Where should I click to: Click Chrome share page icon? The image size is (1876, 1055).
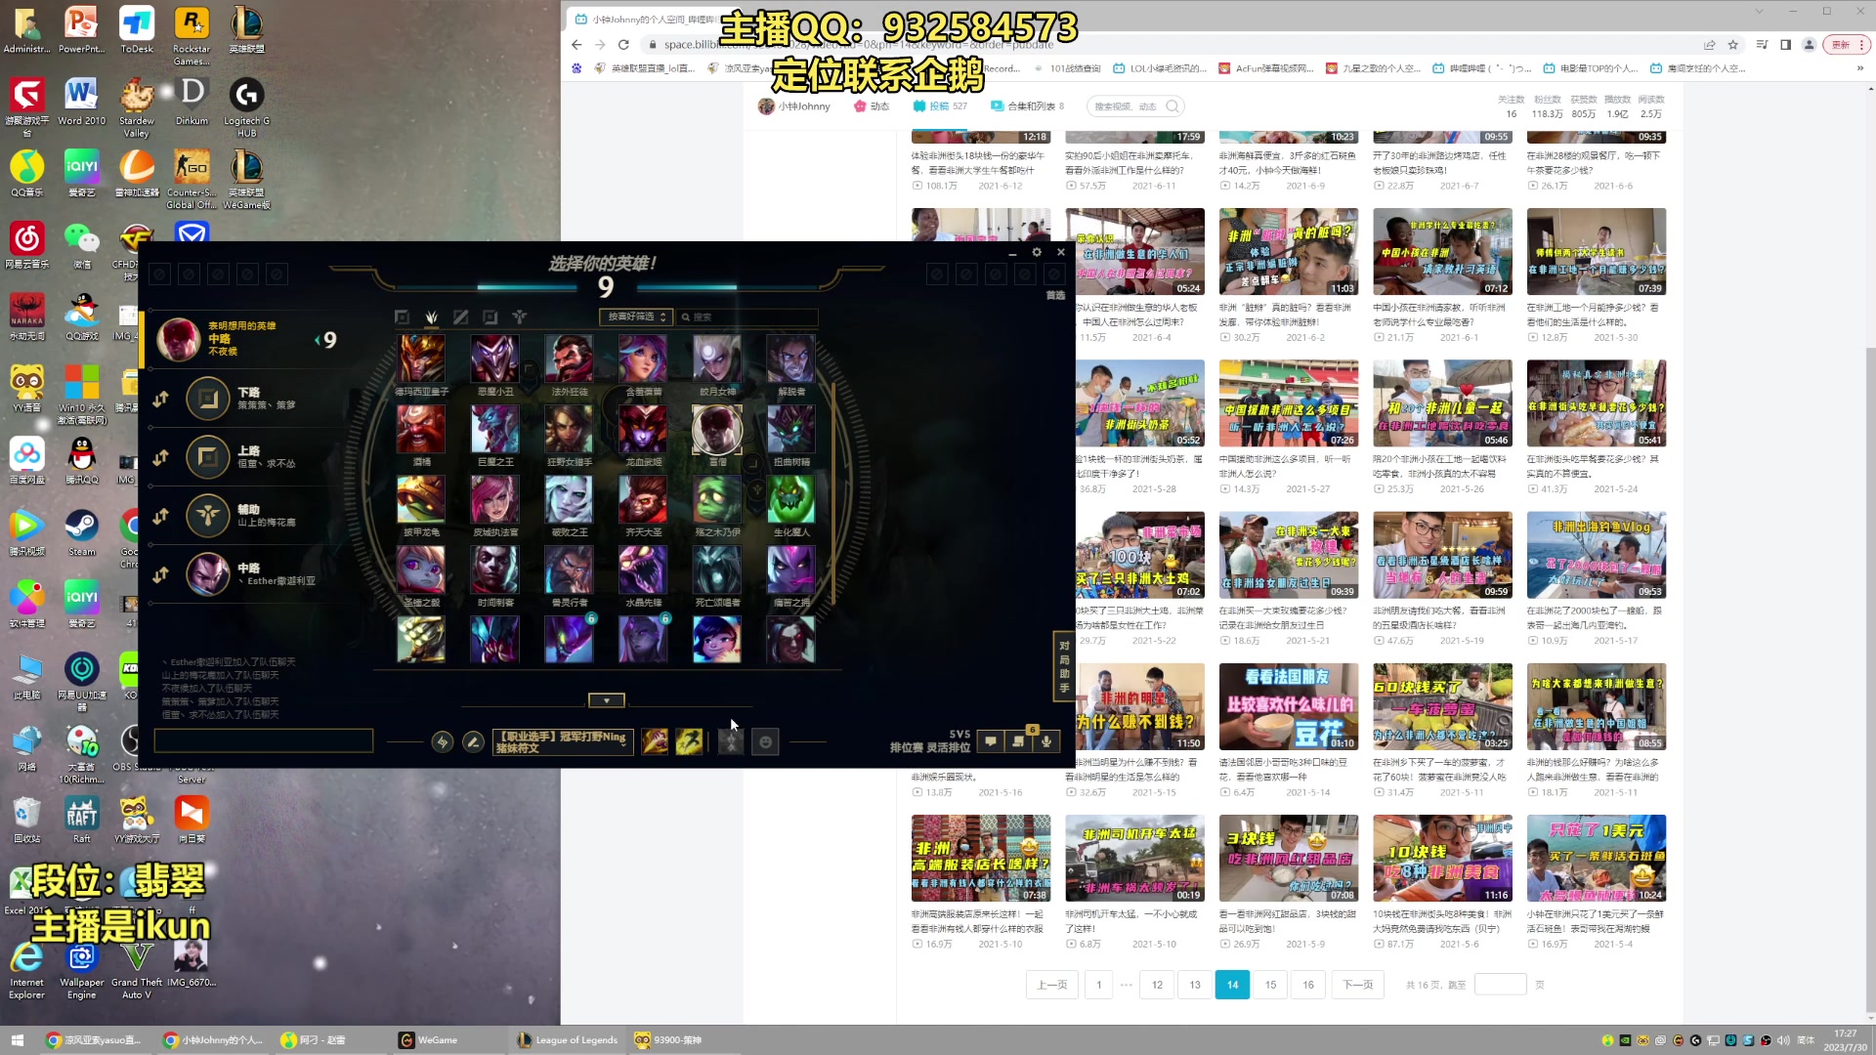[1709, 45]
